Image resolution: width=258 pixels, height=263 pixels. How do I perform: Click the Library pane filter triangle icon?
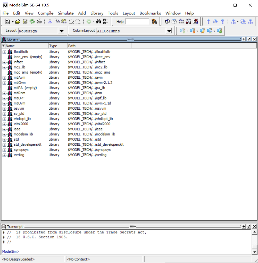[3, 46]
